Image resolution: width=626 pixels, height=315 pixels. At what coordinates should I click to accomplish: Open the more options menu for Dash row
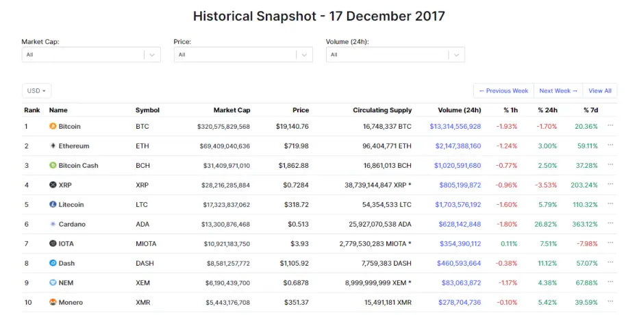(610, 262)
